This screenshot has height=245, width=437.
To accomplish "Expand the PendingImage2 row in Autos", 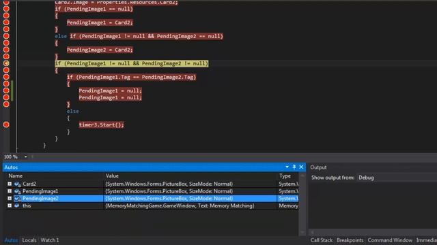I will (10, 198).
